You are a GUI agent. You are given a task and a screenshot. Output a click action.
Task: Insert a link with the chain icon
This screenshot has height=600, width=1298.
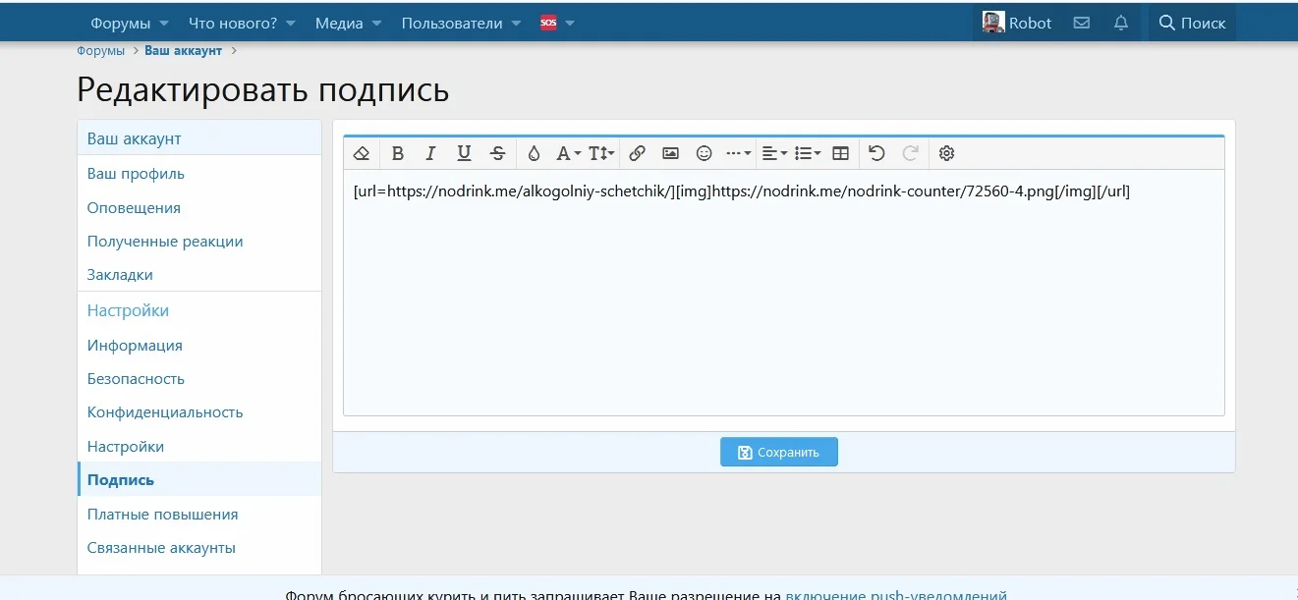click(637, 153)
